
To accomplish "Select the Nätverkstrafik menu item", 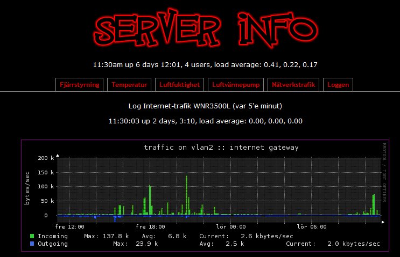I will click(x=294, y=85).
